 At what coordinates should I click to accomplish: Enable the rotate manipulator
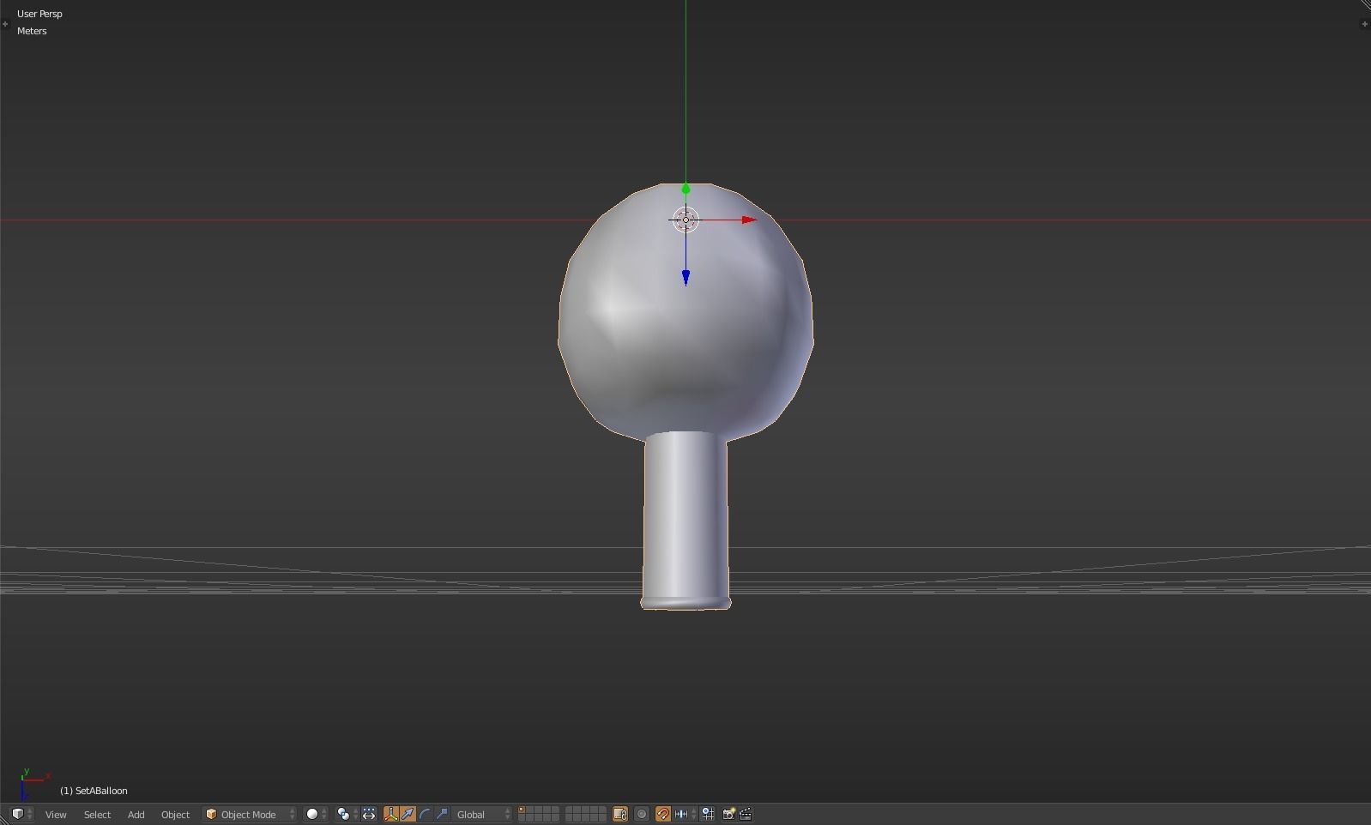point(425,814)
